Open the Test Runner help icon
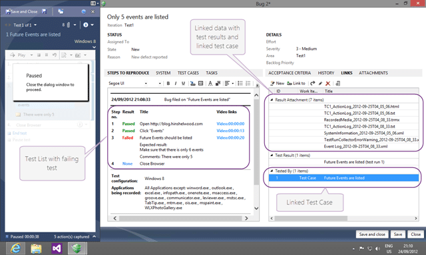 point(84,12)
